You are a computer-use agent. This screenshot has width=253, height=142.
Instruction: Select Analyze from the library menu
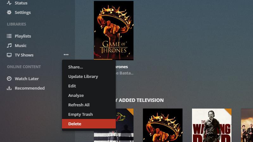(89, 95)
